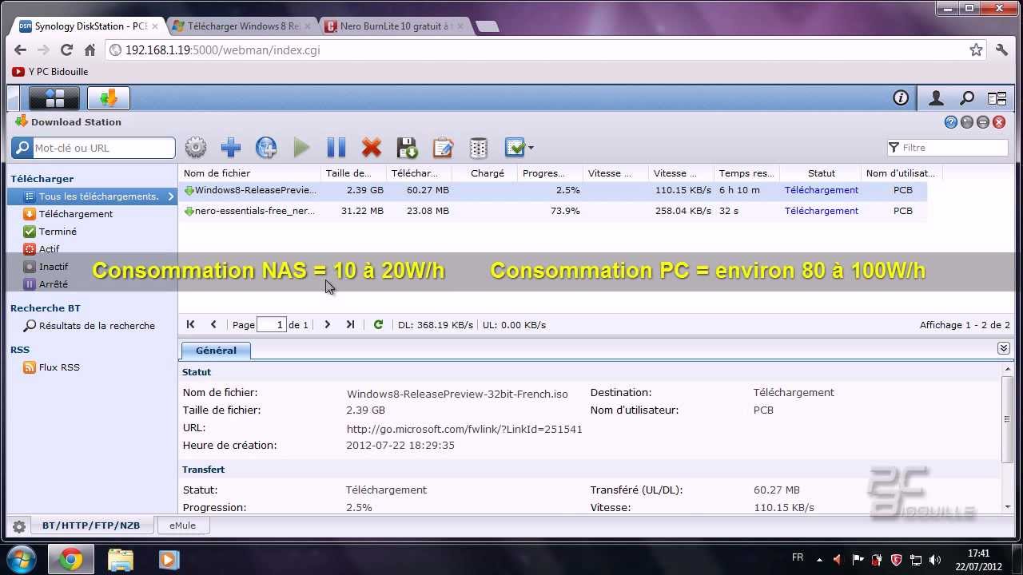The image size is (1023, 575).
Task: Open Flux RSS in sidebar
Action: pos(59,367)
